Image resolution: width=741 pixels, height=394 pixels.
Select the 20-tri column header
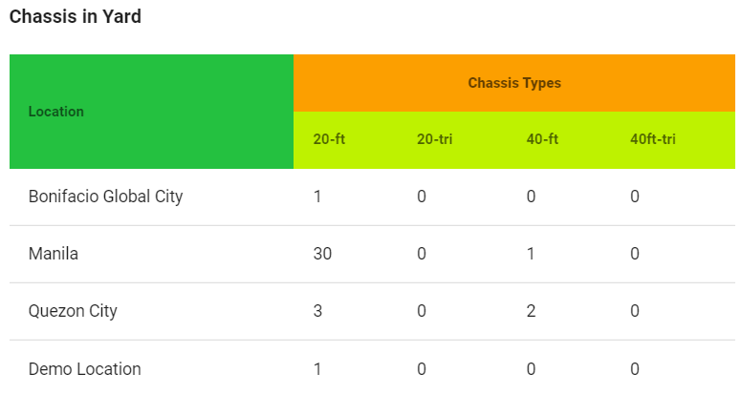click(435, 139)
